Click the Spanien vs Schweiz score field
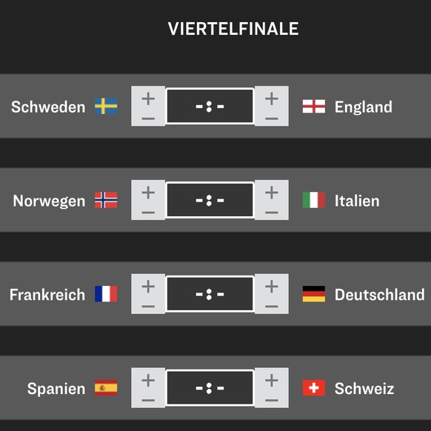Screen dimensions: 431x431 pyautogui.click(x=210, y=388)
